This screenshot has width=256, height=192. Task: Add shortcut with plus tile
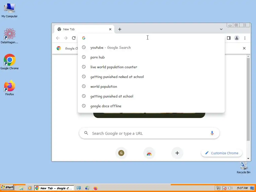coord(177,153)
